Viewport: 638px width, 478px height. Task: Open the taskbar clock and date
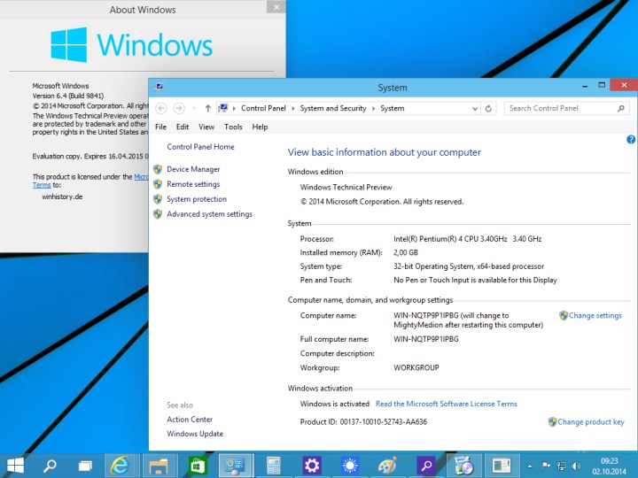[x=609, y=466]
